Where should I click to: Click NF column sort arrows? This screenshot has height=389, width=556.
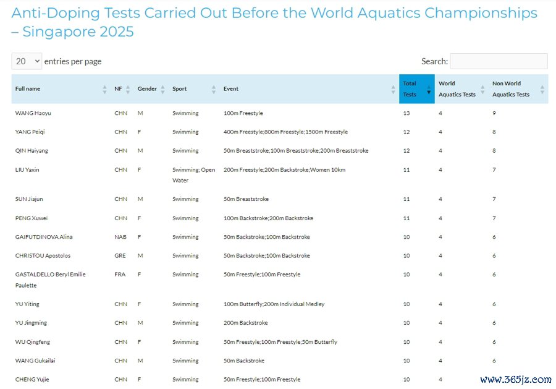pos(128,89)
